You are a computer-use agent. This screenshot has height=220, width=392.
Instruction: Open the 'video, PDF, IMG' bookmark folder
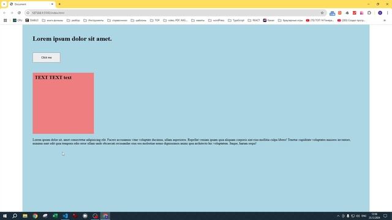(x=175, y=20)
